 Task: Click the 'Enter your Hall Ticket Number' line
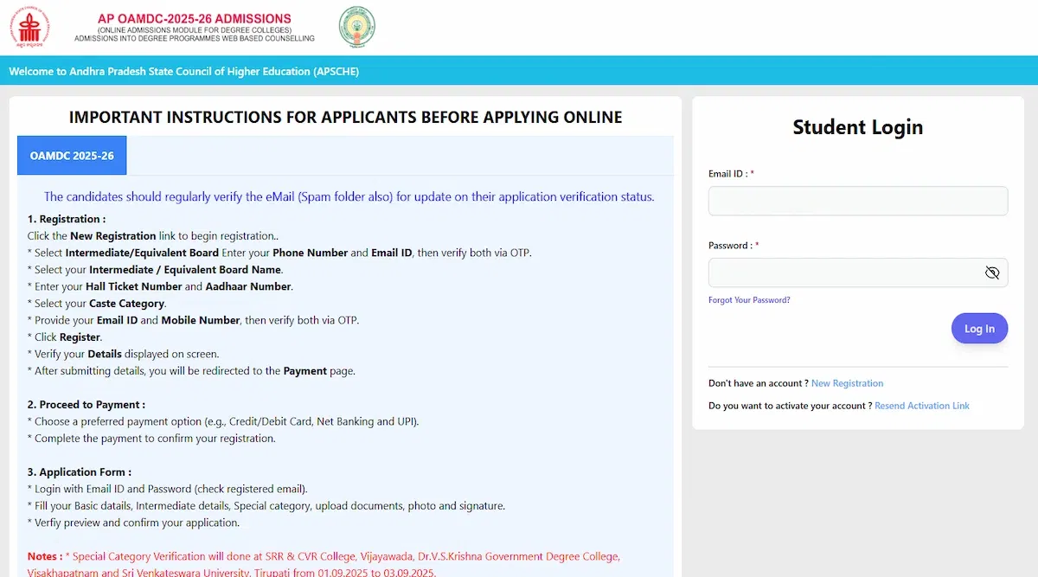click(x=161, y=286)
